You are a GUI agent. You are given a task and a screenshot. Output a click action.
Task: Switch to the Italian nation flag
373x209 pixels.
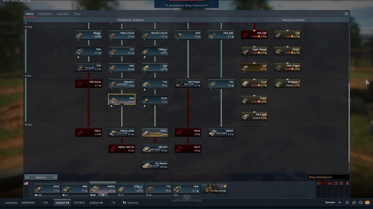click(x=342, y=183)
